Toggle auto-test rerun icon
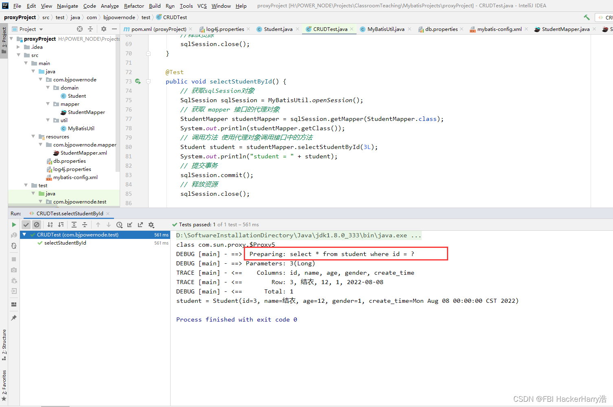 tap(14, 246)
